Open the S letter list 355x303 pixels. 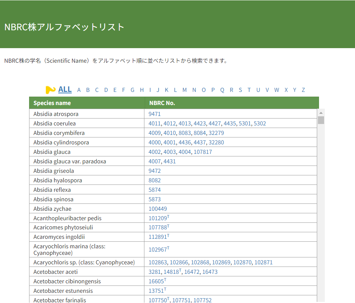click(x=240, y=90)
